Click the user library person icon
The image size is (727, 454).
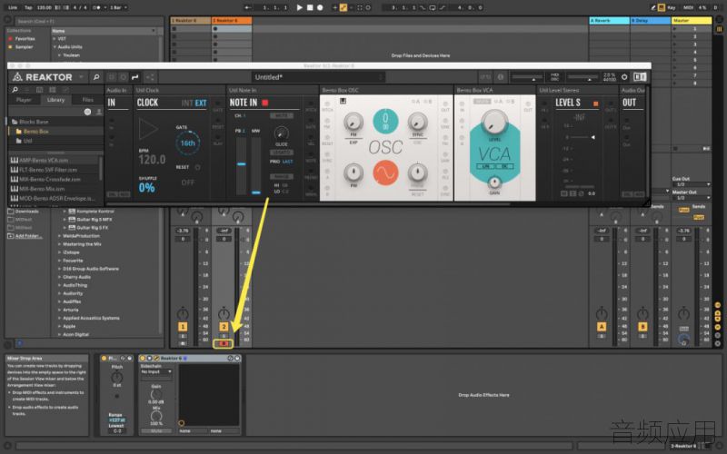(x=99, y=112)
